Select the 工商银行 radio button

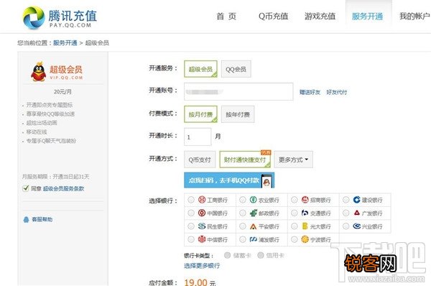click(191, 200)
